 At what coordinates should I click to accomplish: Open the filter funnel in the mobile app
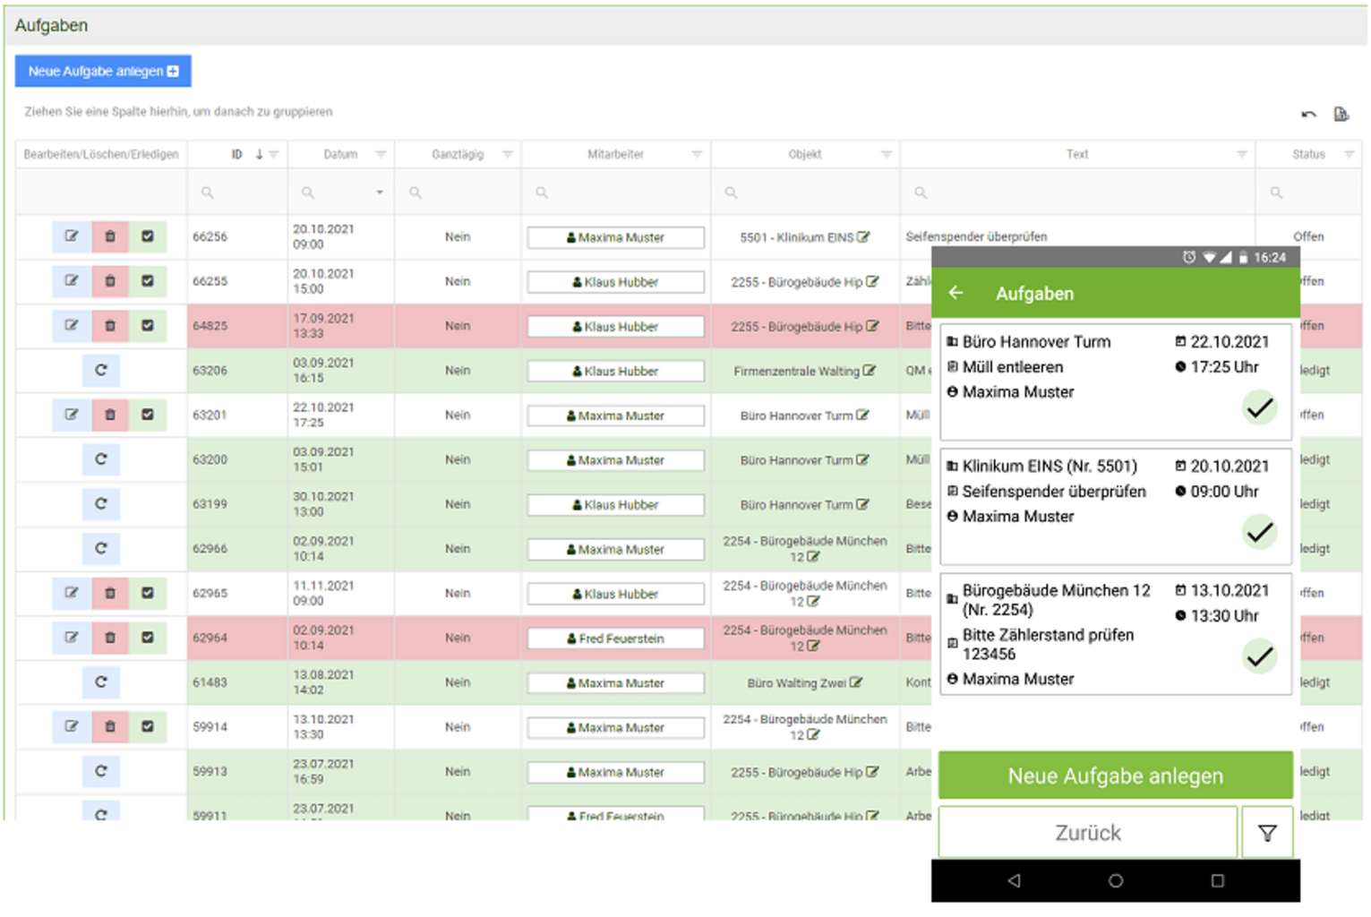point(1267,834)
